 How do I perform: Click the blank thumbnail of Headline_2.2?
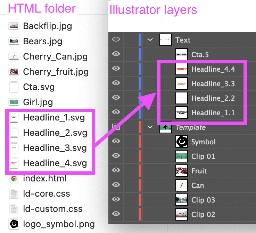(182, 98)
